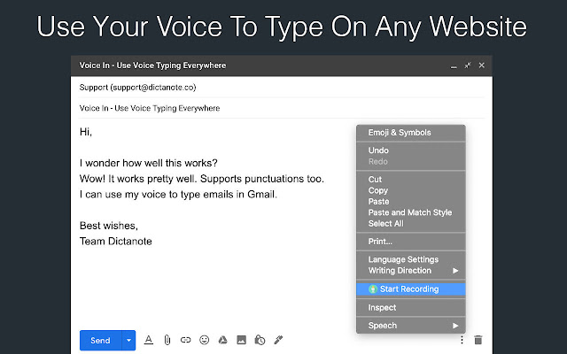Viewport: 567px width, 354px height.
Task: Click the formatting options text icon
Action: click(149, 340)
